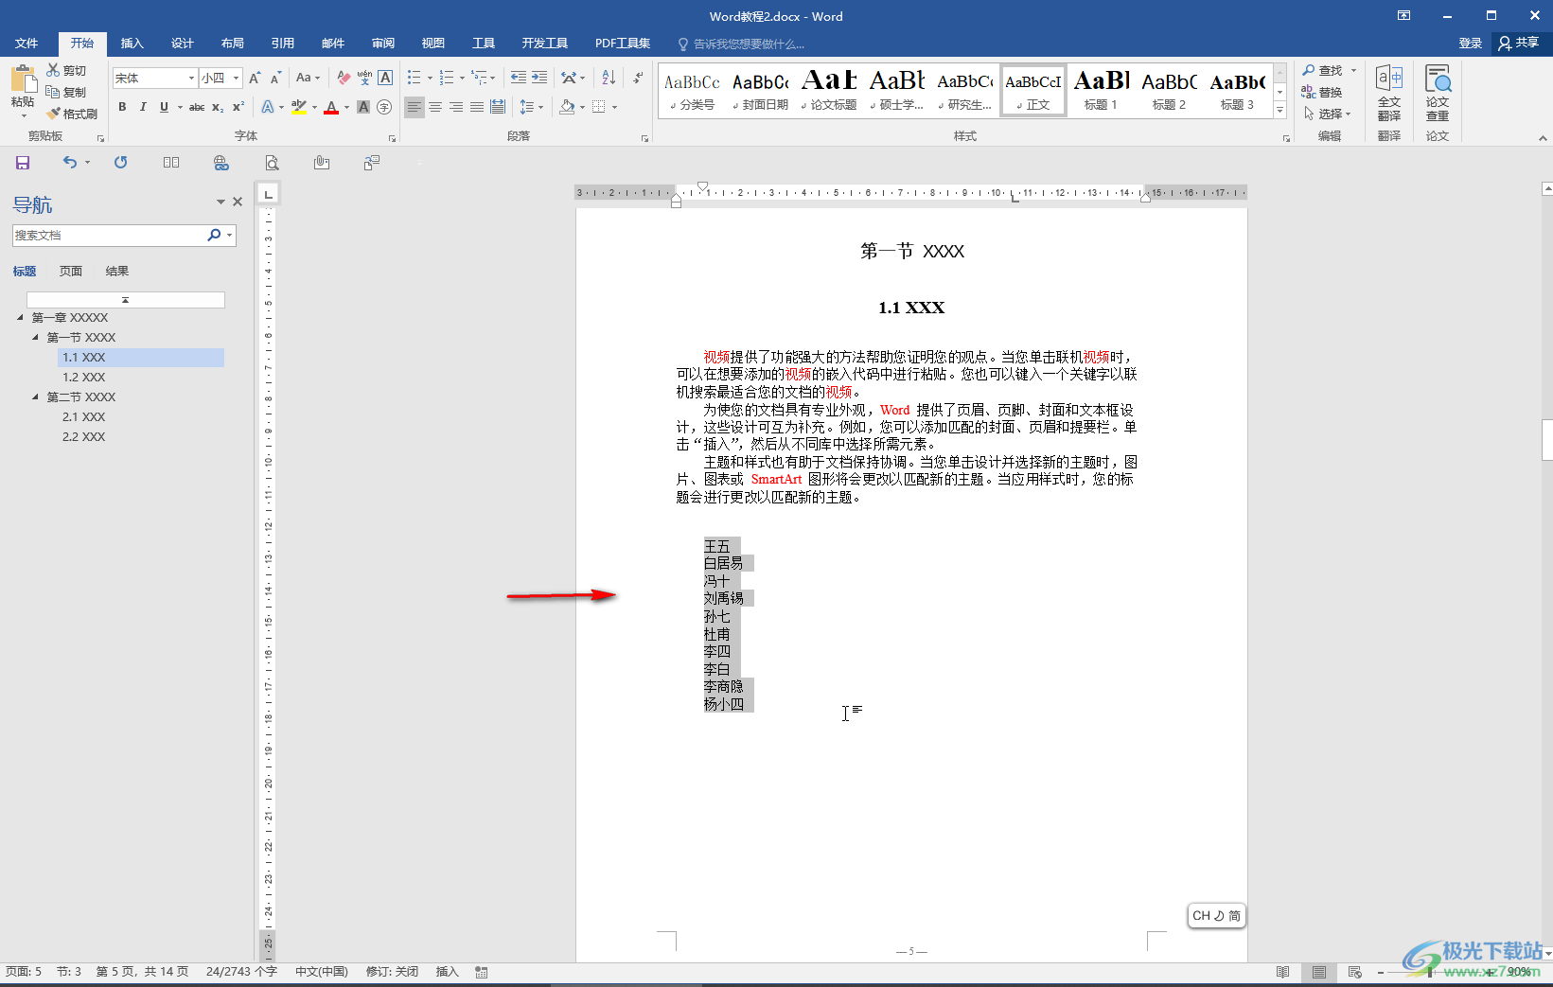
Task: Select the 2.1 XXX heading in navigation
Action: pos(84,416)
